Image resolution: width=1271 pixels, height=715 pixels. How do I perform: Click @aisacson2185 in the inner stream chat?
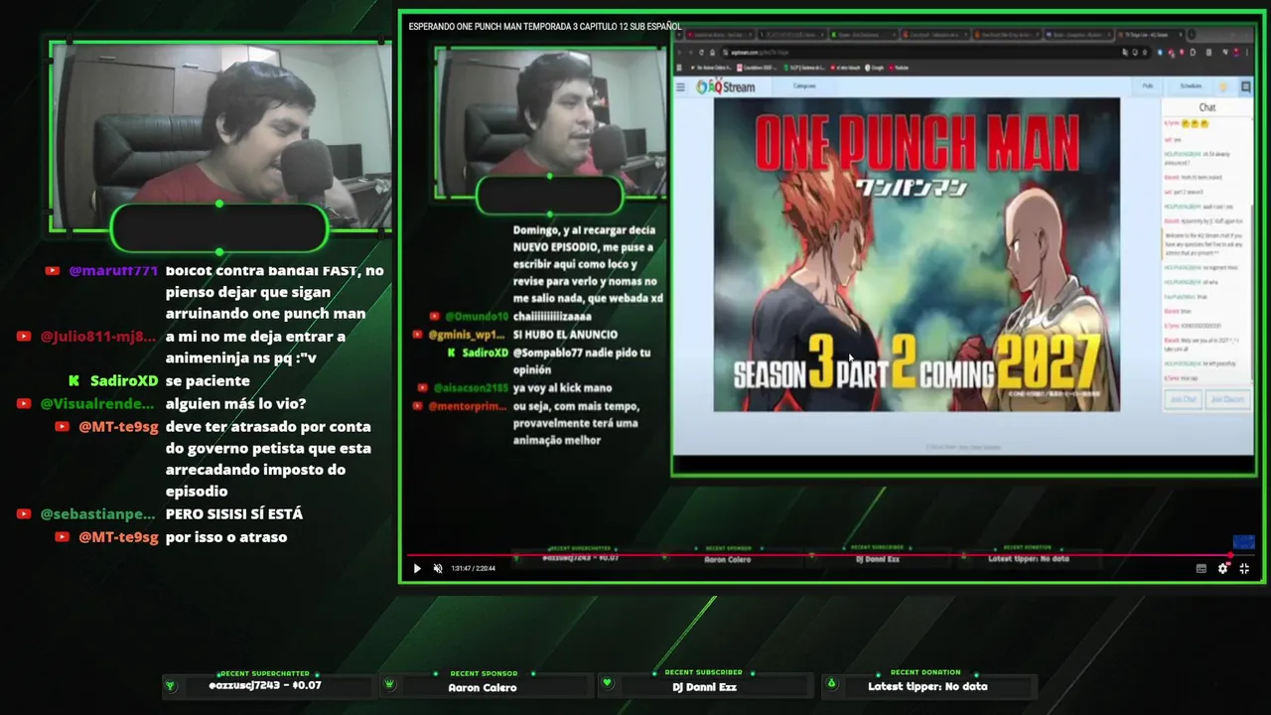[470, 387]
